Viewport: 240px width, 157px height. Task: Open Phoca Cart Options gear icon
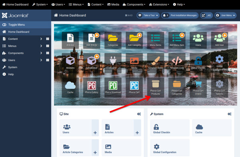[220, 87]
